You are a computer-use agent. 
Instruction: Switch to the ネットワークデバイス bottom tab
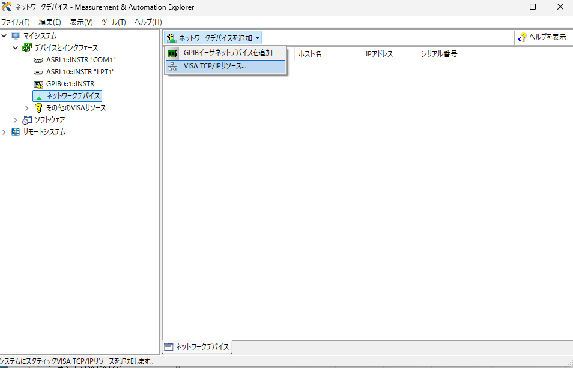pos(196,347)
